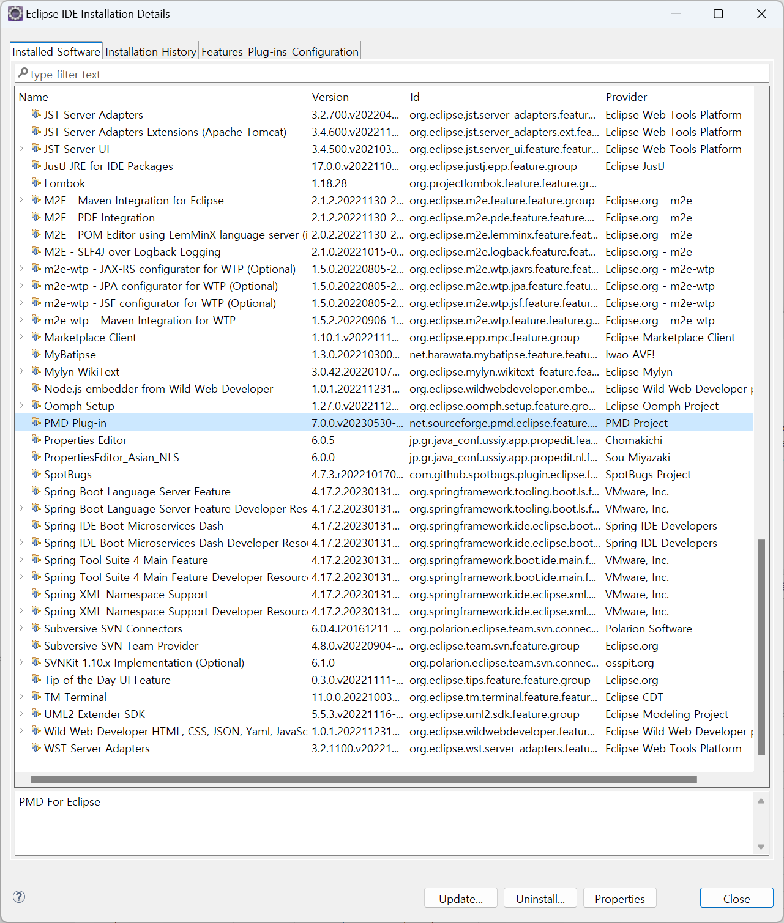784x923 pixels.
Task: Expand the Marketplace Client tree node
Action: point(21,337)
